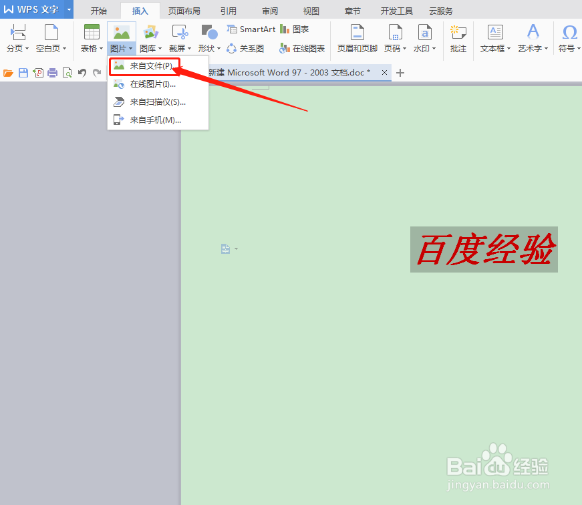Create a new document with the plus button
The width and height of the screenshot is (582, 505).
click(x=400, y=72)
